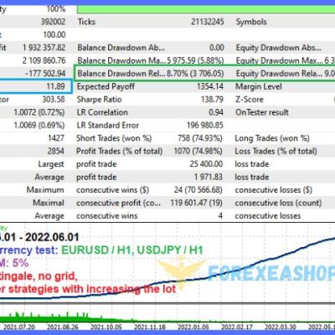The width and height of the screenshot is (335, 335).
Task: Click the LR Correlation value 0.94
Action: click(x=216, y=112)
